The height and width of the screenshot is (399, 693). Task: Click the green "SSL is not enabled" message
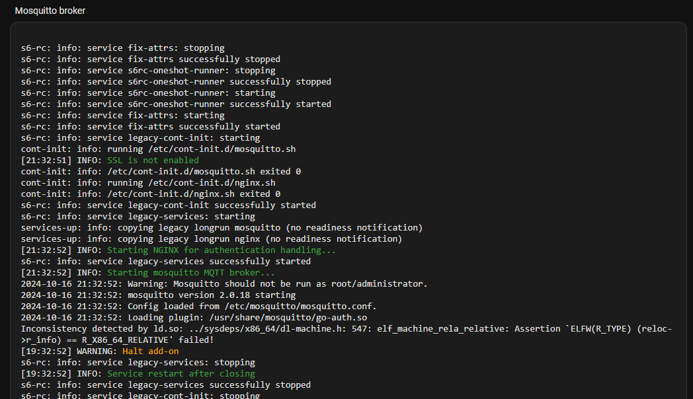tap(153, 161)
